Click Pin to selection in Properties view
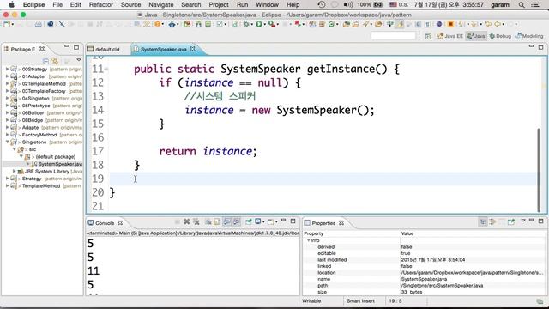 pos(511,221)
